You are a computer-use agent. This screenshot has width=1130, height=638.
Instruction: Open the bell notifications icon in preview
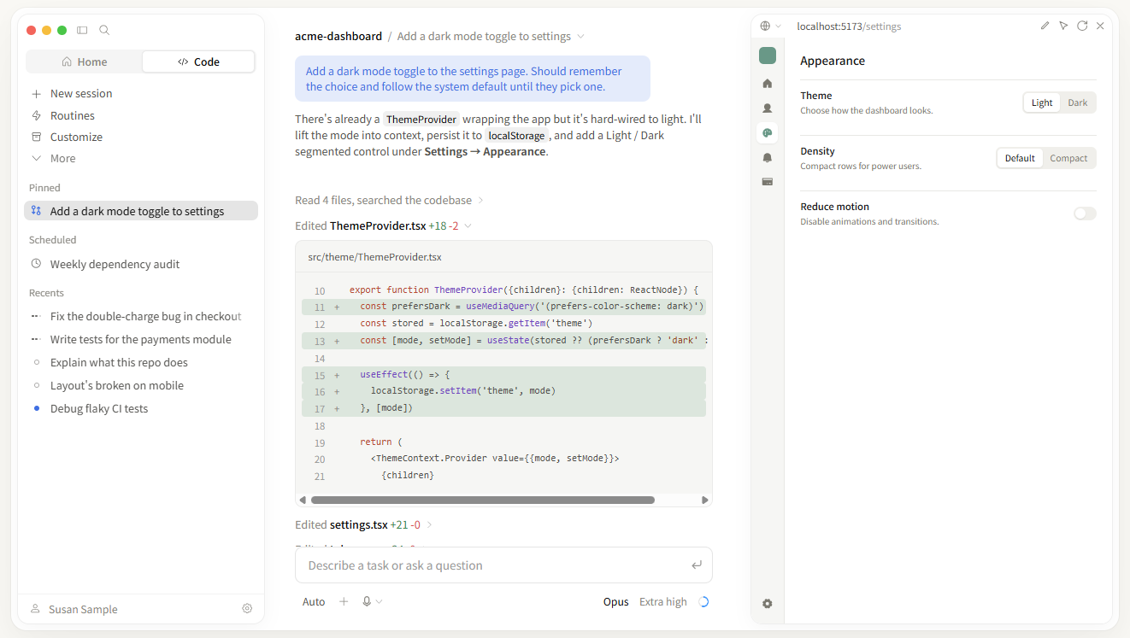(768, 157)
